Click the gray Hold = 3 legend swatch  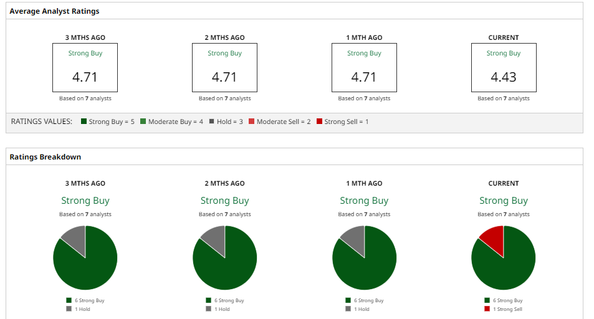[x=212, y=122]
